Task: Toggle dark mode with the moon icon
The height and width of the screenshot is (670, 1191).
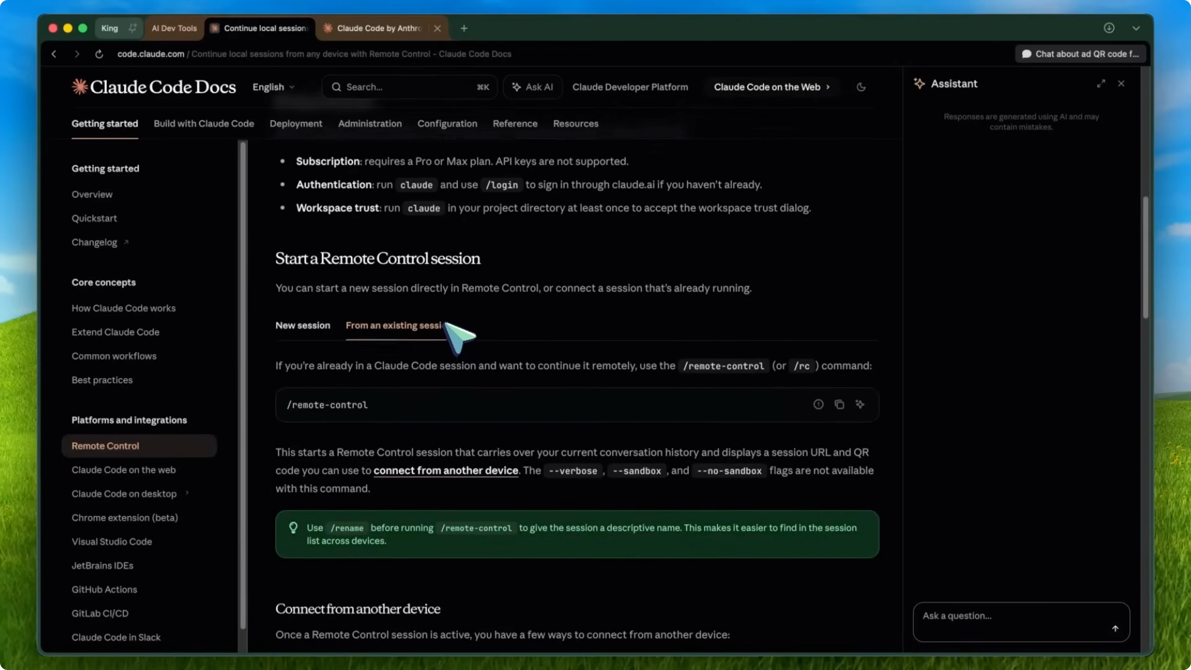Action: tap(861, 87)
